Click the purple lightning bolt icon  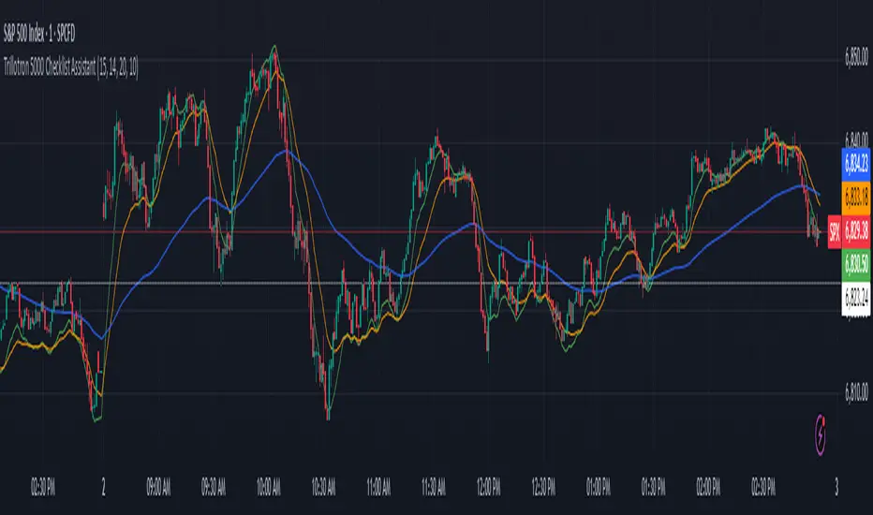pos(821,434)
